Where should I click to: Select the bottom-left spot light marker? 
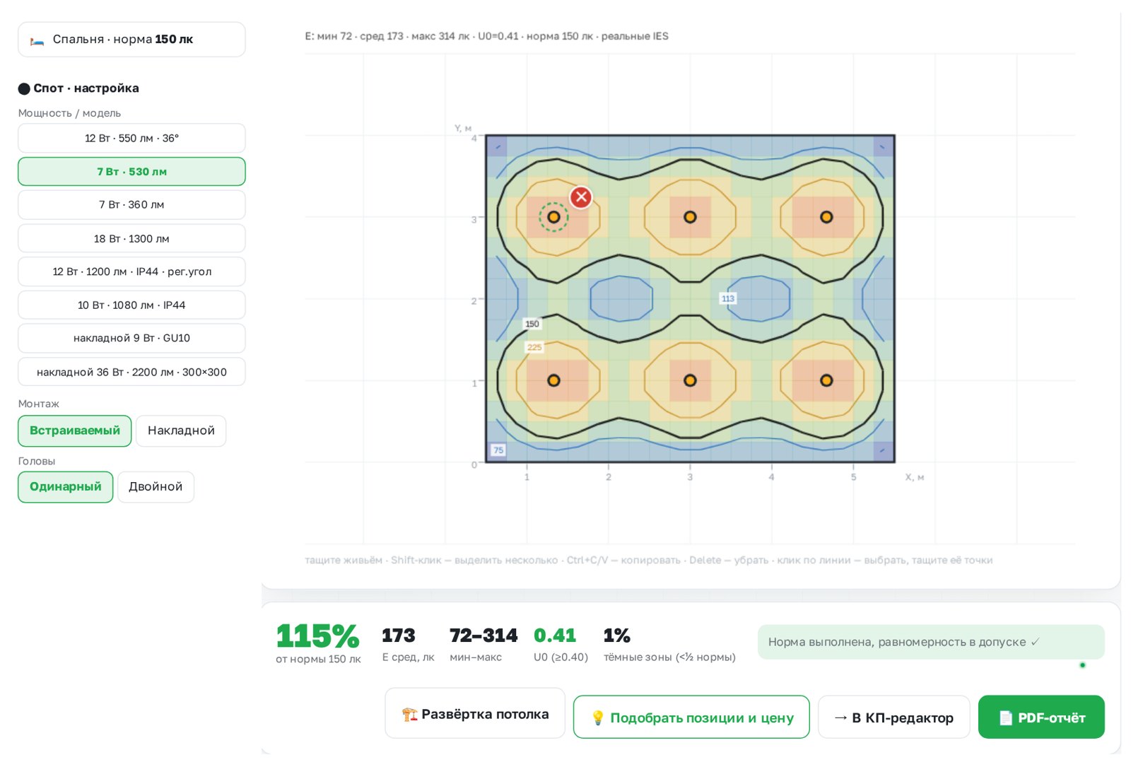[x=554, y=380]
